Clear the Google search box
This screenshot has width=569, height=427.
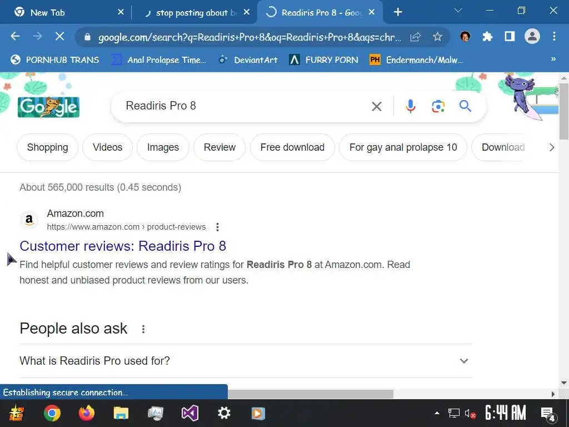(377, 106)
